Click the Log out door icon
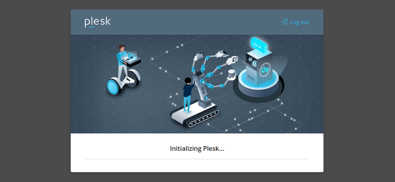 [285, 22]
